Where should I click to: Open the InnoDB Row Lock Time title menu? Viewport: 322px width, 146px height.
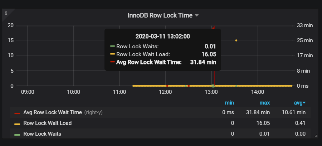pos(160,15)
